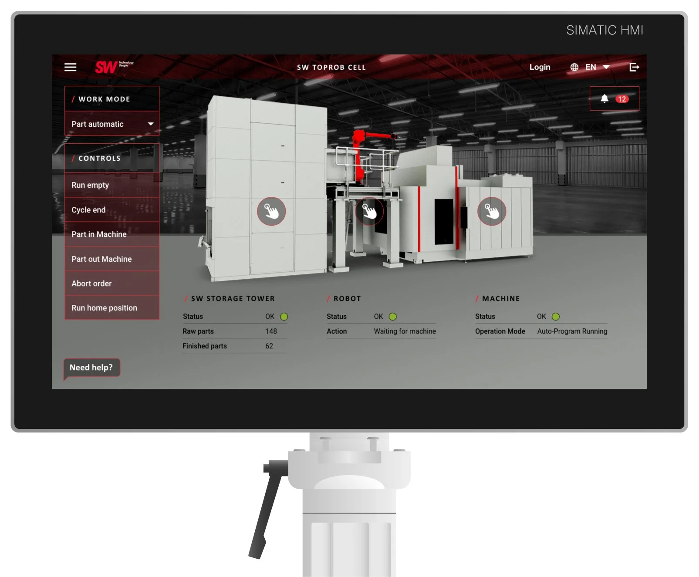
Task: Click the Auto-Program Running mode text
Action: (x=572, y=331)
